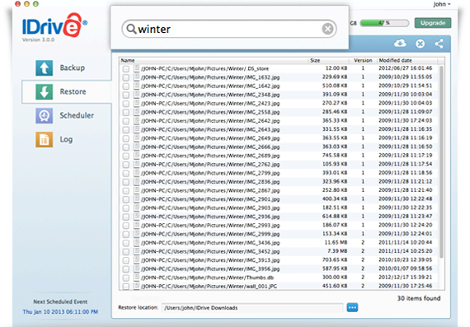Screen dimensions: 470x327
Task: Select the IMG_2999.jpg file row
Action: click(x=279, y=234)
